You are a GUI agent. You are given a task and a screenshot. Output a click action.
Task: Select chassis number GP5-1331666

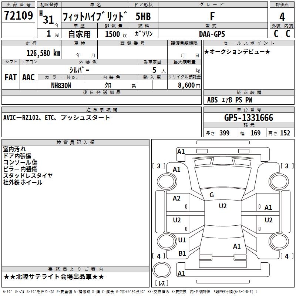249,118
